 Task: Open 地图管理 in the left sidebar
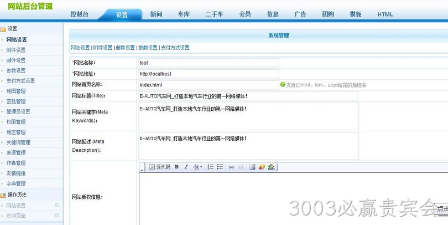pyautogui.click(x=16, y=91)
